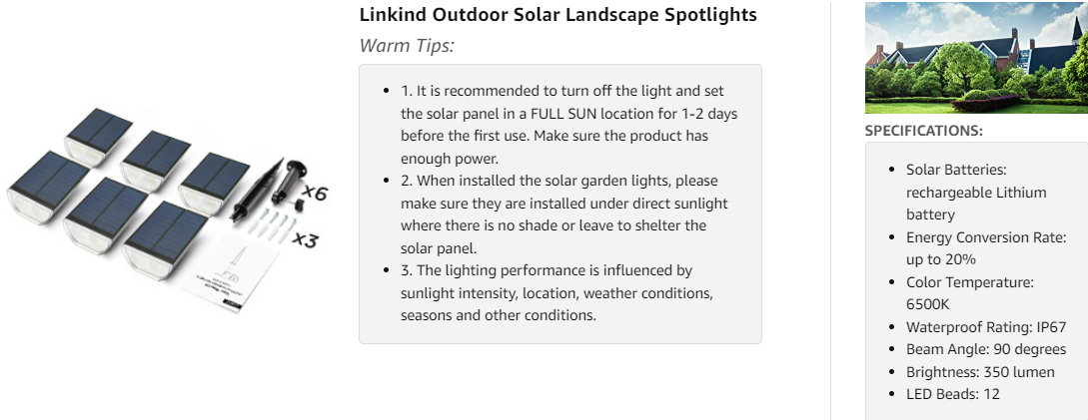Click the garden house landscape photo
This screenshot has height=420, width=1088.
[x=976, y=58]
